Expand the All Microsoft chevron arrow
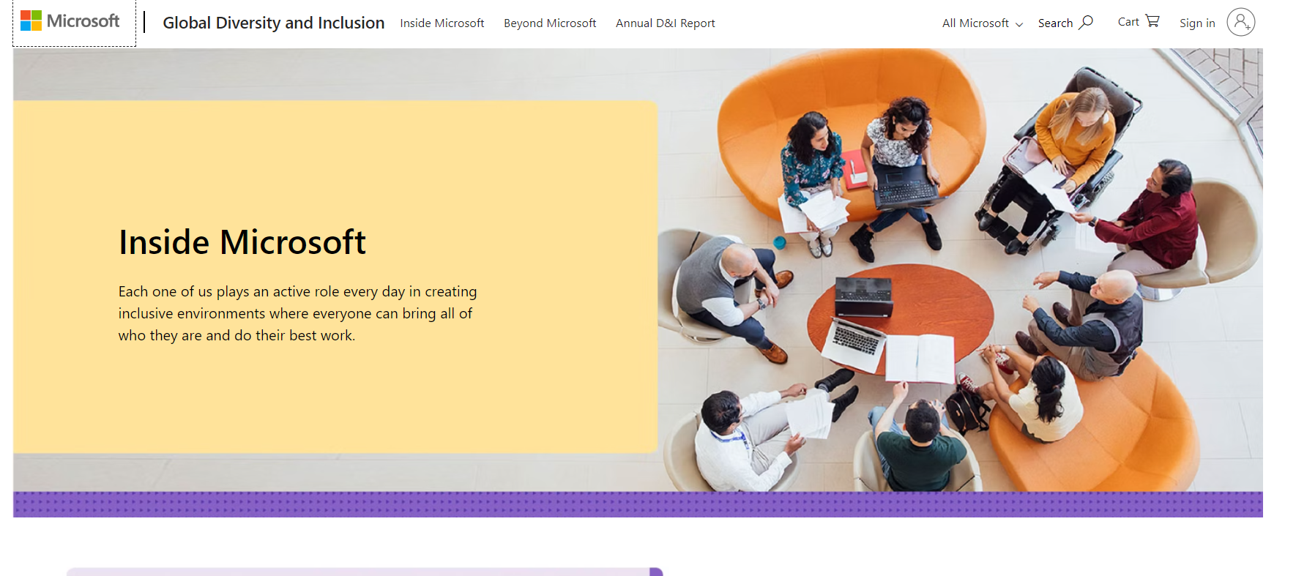This screenshot has width=1296, height=576. [x=1019, y=24]
